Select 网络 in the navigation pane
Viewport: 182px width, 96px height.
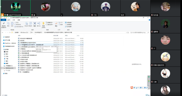(5, 73)
